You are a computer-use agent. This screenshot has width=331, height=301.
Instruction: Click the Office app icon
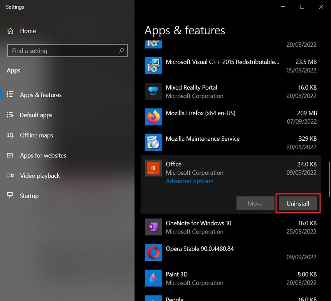pyautogui.click(x=153, y=168)
